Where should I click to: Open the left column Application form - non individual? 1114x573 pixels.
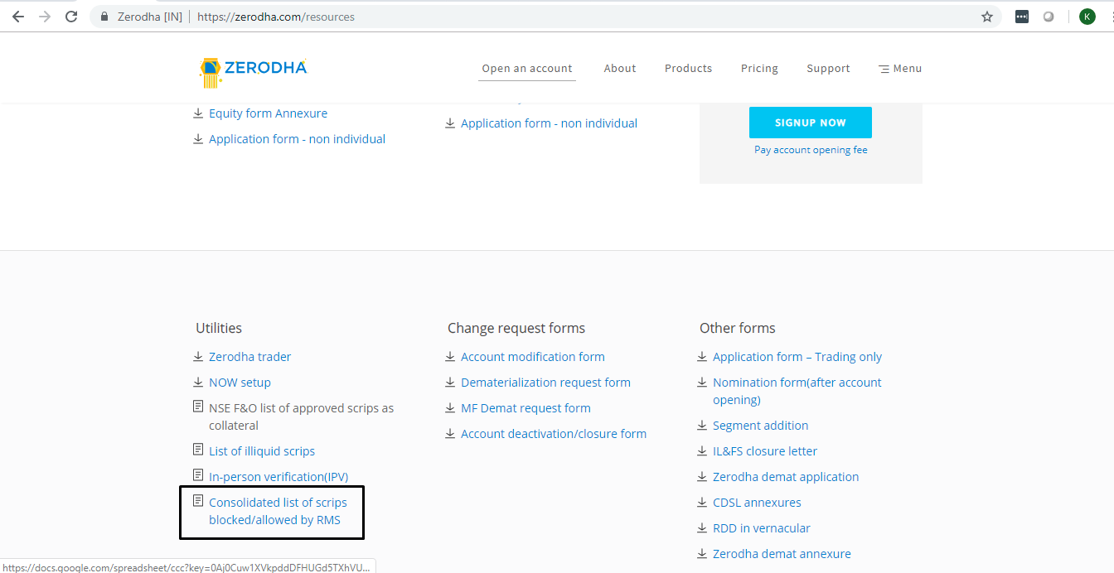pos(297,139)
